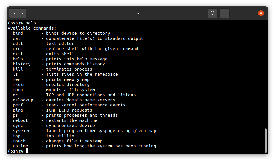Open the hamburger menu

coord(225,13)
